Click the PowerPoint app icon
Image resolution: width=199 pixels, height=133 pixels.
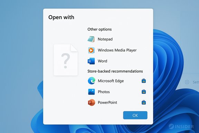[x=91, y=103]
